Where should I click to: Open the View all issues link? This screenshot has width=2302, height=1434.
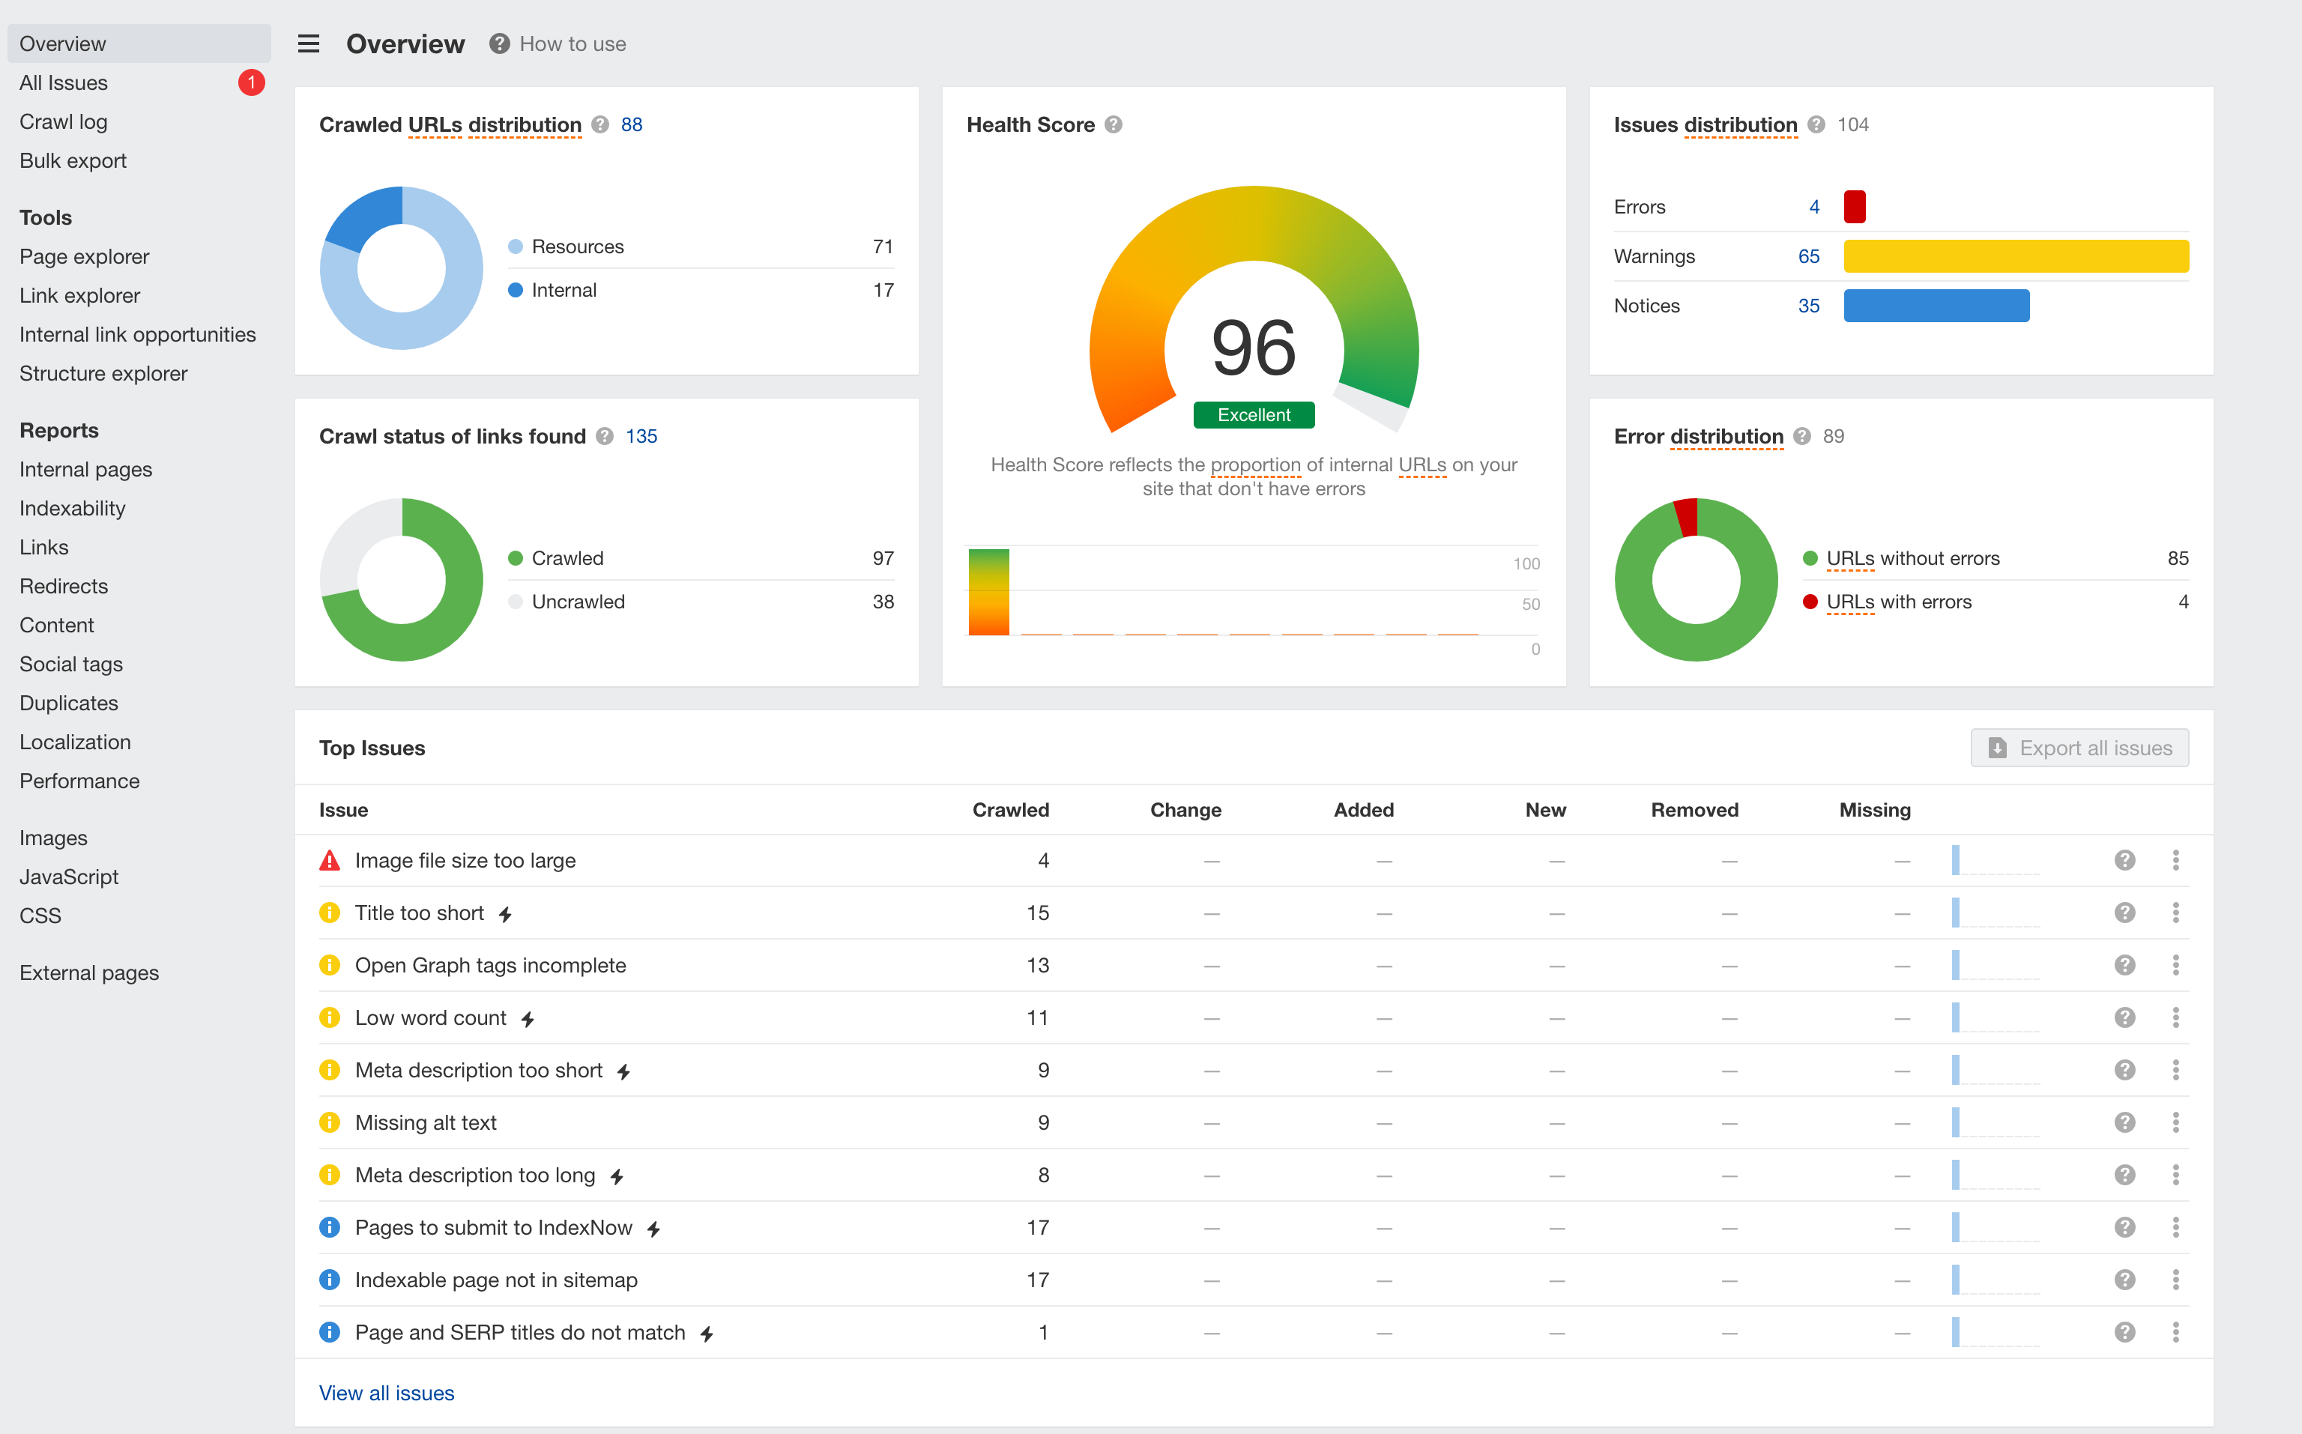(x=386, y=1392)
